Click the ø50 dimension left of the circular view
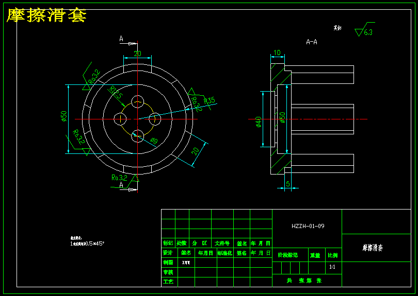 (63, 116)
